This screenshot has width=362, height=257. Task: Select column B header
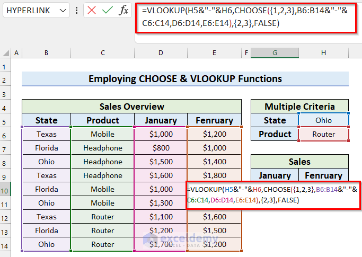[x=46, y=53]
